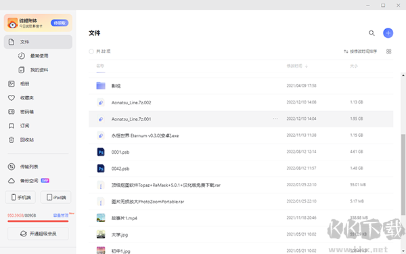The image size is (406, 254).
Task: Open the 故事片1.mp4 video thumbnail
Action: pos(101,218)
